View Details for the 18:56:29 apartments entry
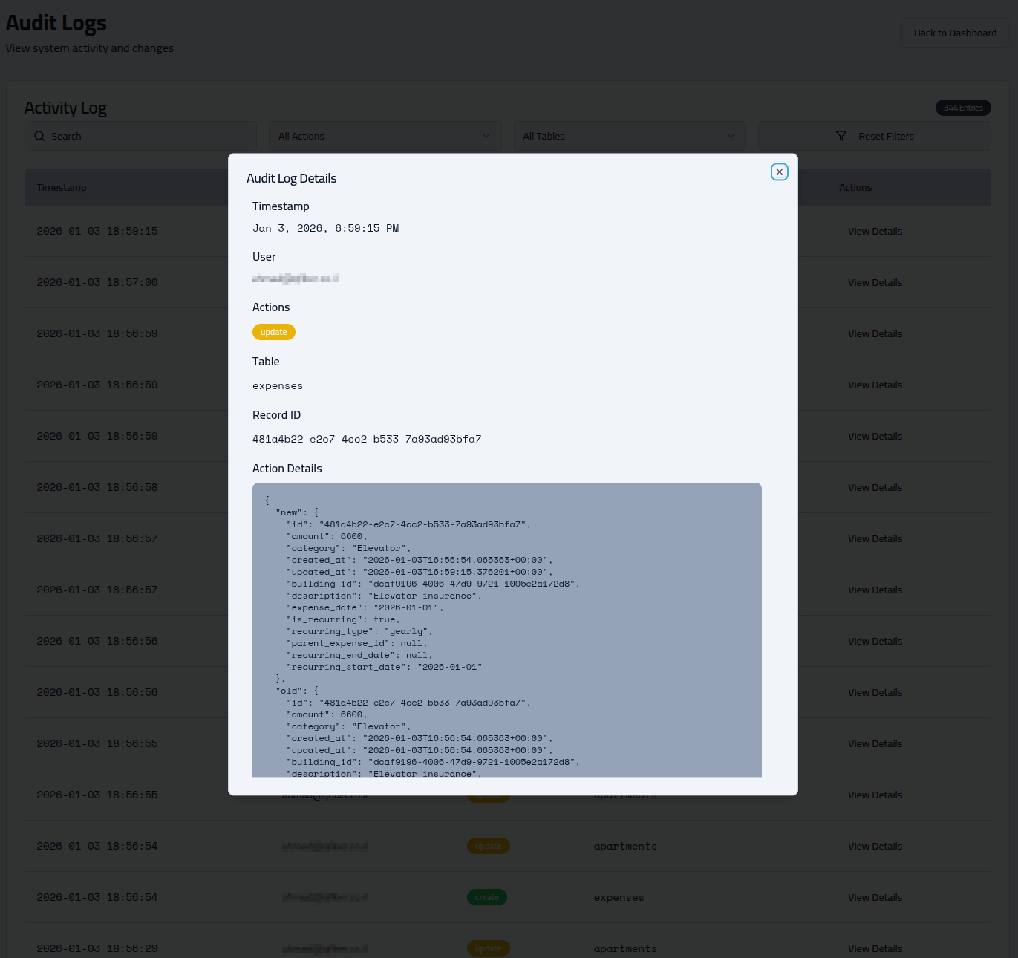 click(875, 949)
